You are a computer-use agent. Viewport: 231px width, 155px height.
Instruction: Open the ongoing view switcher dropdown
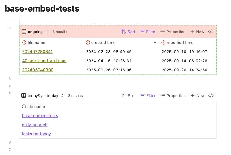pyautogui.click(x=46, y=32)
